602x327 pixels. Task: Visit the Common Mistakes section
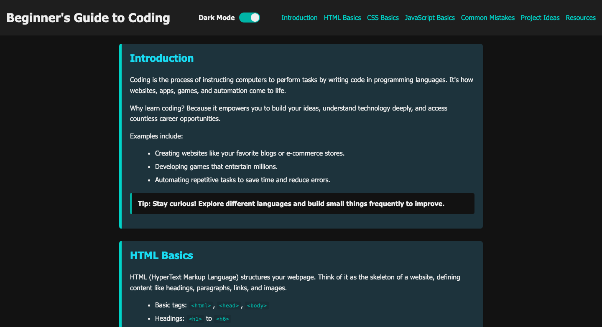[x=488, y=18]
